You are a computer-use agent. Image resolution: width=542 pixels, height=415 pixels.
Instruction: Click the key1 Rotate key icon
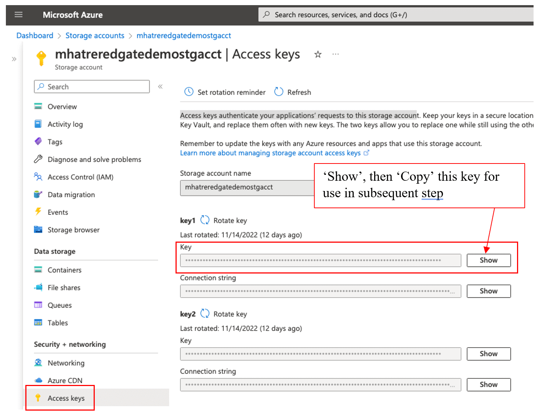(x=205, y=220)
